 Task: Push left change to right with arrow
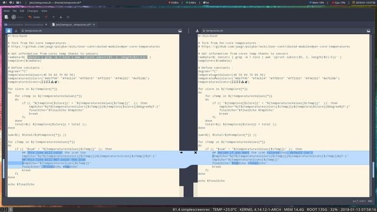181,153
